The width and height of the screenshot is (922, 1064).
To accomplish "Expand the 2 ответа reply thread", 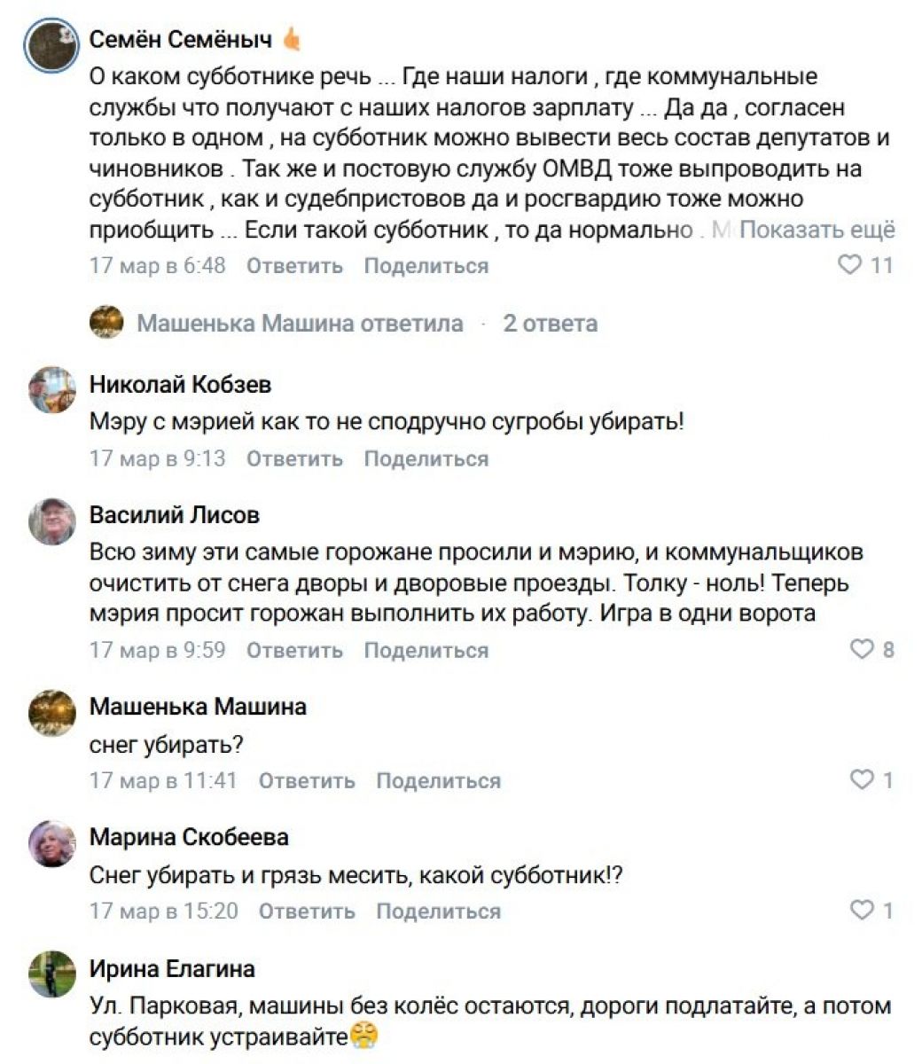I will [550, 324].
